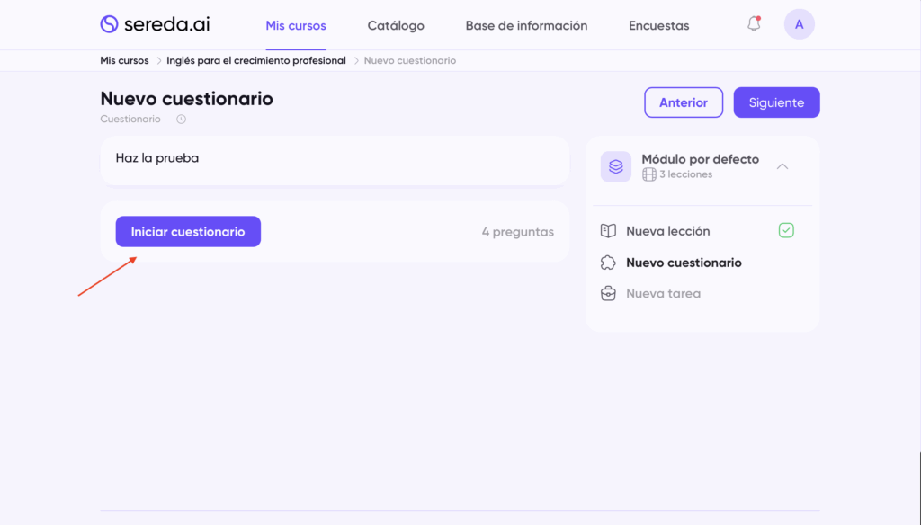
Task: Open the notifications bell
Action: tap(754, 24)
